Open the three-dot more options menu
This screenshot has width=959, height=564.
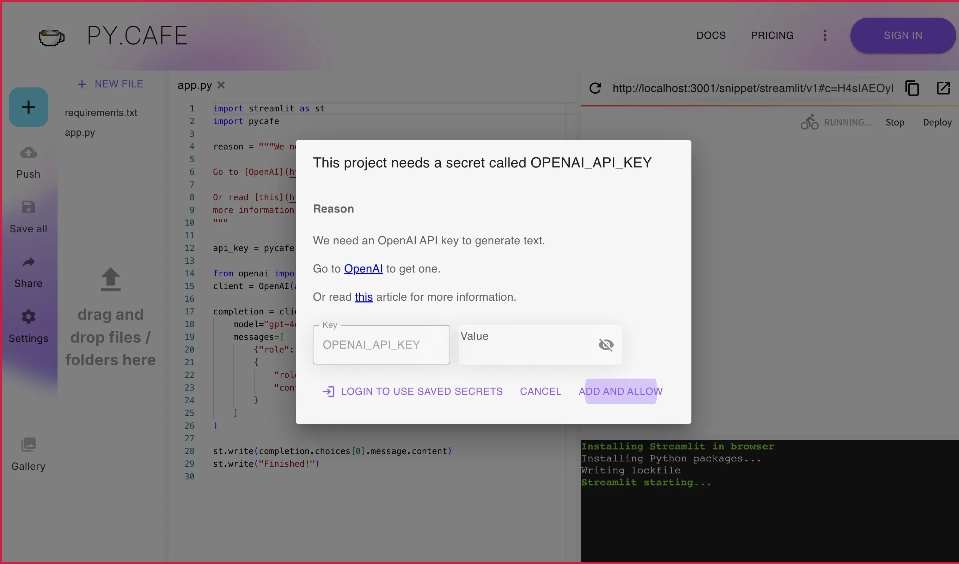pyautogui.click(x=825, y=35)
